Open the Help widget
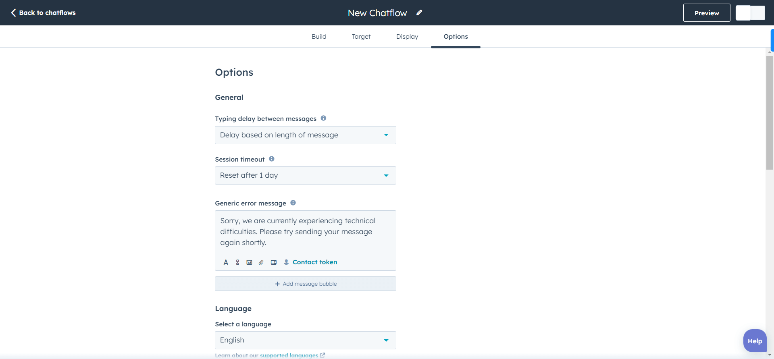The width and height of the screenshot is (774, 359). [755, 340]
